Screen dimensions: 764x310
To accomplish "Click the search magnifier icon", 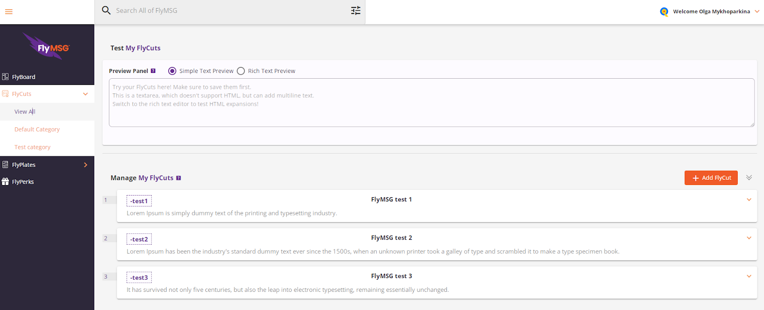I will pyautogui.click(x=106, y=10).
